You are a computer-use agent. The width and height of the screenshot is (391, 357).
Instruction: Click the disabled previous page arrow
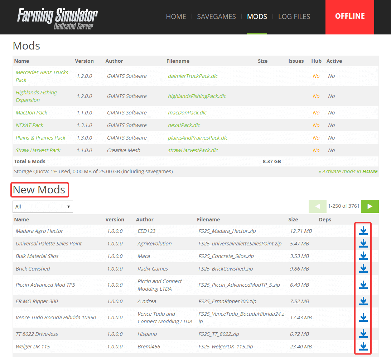[x=317, y=206]
